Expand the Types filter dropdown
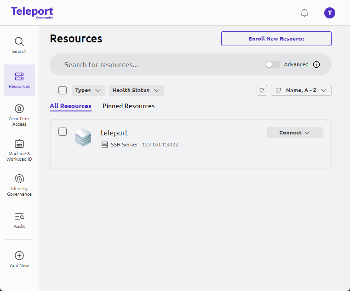 (x=88, y=90)
